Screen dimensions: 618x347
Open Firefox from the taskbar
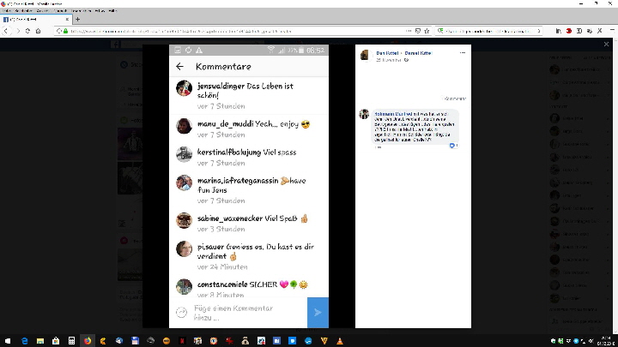pos(87,340)
